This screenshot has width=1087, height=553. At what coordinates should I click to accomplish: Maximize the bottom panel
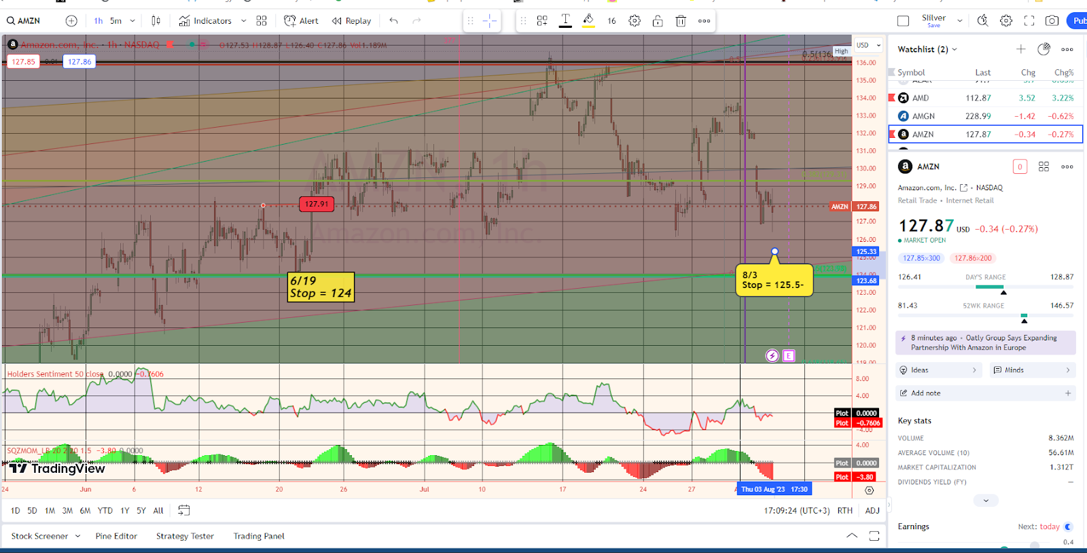[874, 536]
